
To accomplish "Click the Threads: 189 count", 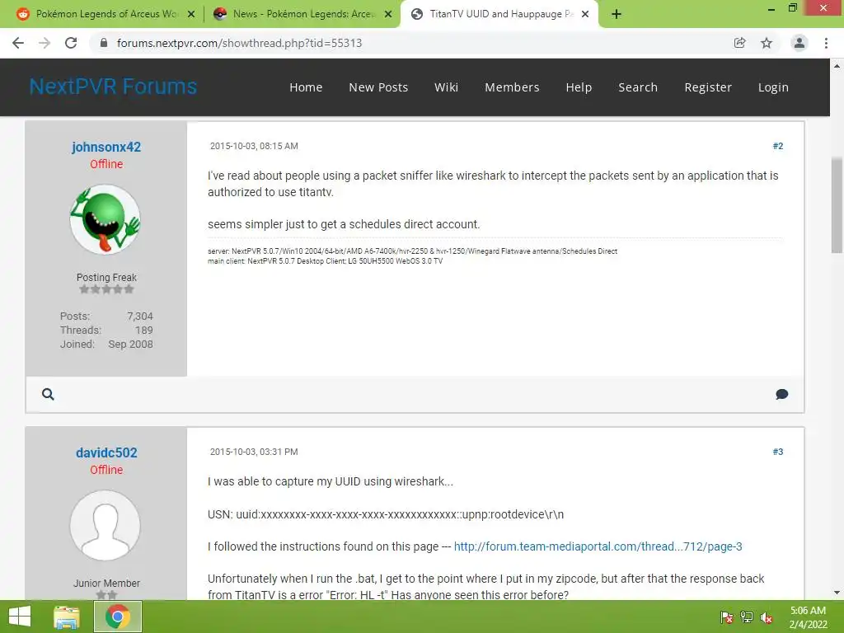I will click(106, 330).
